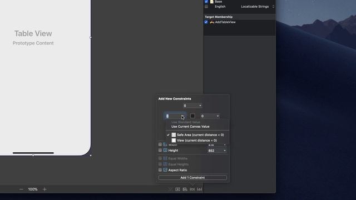Enable the English localization checkbox
This screenshot has width=356, height=200.
[206, 7]
